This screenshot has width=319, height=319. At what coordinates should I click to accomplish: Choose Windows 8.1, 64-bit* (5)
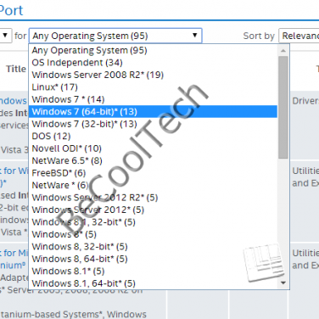(153, 283)
